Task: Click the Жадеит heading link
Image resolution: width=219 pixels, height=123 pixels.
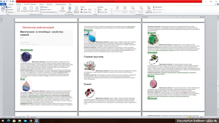Action: click(152, 33)
